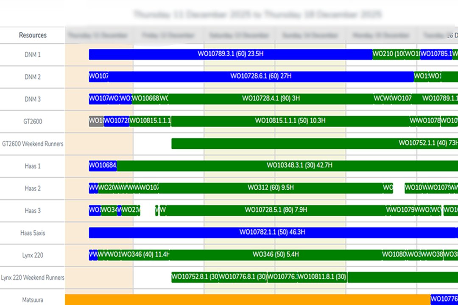Select the GT2600 resource label

[x=32, y=122]
